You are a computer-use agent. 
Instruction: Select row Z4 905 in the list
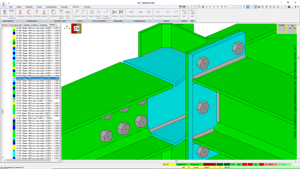[x=37, y=78]
